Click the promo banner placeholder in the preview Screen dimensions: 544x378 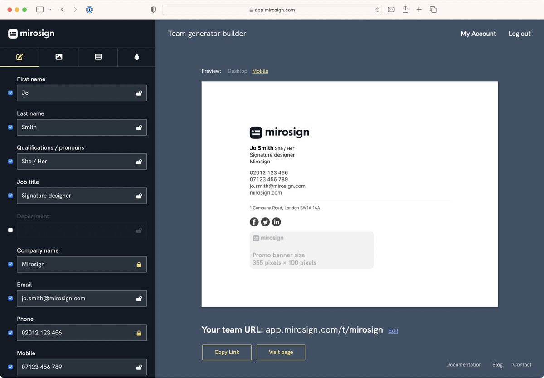point(311,250)
